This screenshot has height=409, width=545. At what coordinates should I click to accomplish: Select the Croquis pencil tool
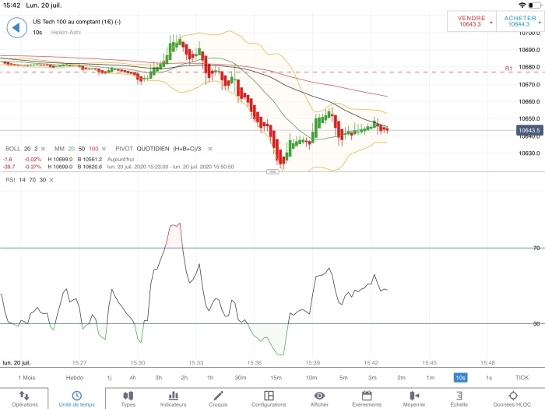pos(218,396)
